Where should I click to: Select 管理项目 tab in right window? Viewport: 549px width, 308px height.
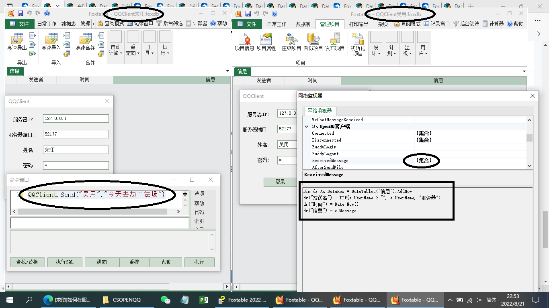tap(330, 24)
